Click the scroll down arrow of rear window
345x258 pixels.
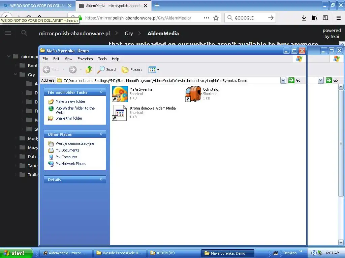[341, 243]
